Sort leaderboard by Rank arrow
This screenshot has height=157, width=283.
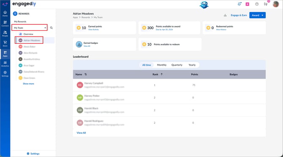click(x=162, y=74)
